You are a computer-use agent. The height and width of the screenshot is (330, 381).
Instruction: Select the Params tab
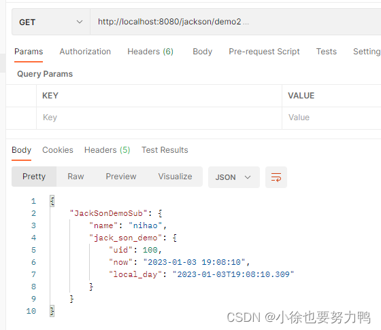[x=29, y=52]
